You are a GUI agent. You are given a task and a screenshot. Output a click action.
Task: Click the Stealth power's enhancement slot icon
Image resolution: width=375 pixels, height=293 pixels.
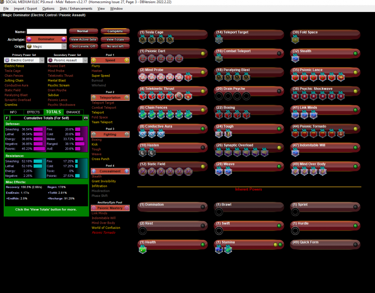[x=295, y=58]
